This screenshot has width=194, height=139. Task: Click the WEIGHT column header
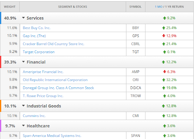pyautogui.click(x=10, y=7)
